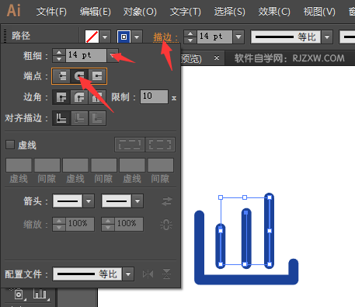Link arrowhead start and end scales
Viewport: 355px width, 307px height.
point(166,225)
